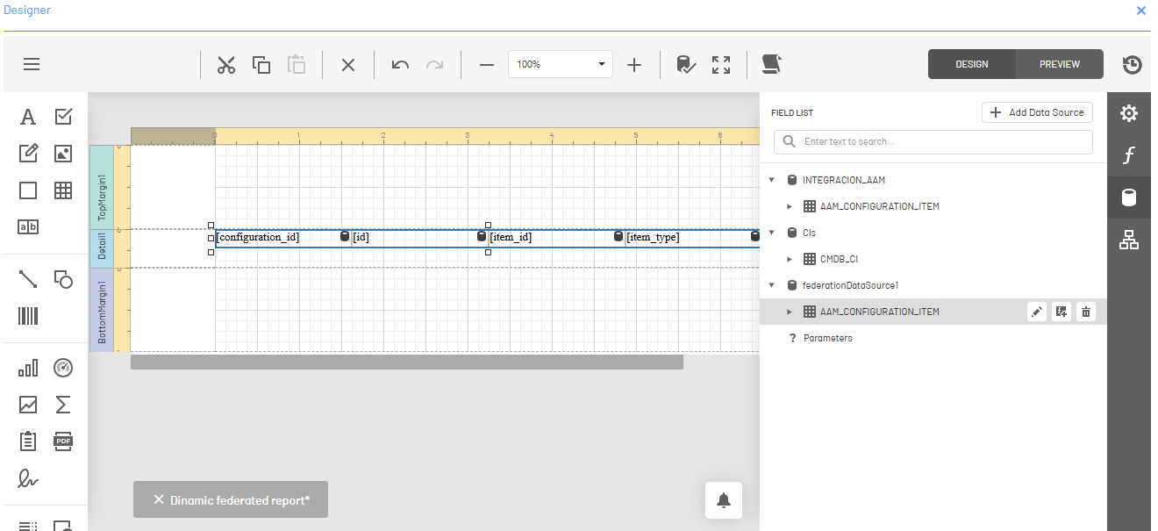The width and height of the screenshot is (1158, 531).
Task: Select the Picture Box tool
Action: (x=63, y=154)
